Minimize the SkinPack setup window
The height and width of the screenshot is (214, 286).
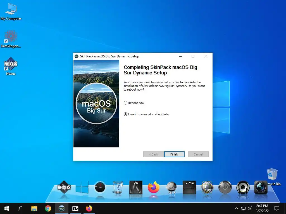pyautogui.click(x=180, y=56)
